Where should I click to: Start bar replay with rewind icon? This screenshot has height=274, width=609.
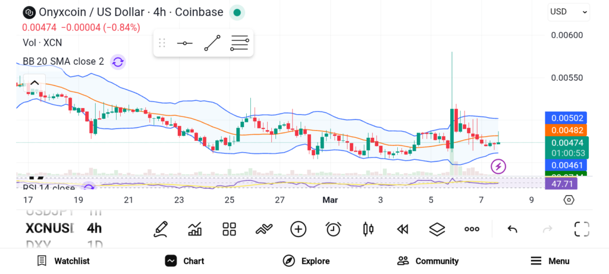click(403, 229)
